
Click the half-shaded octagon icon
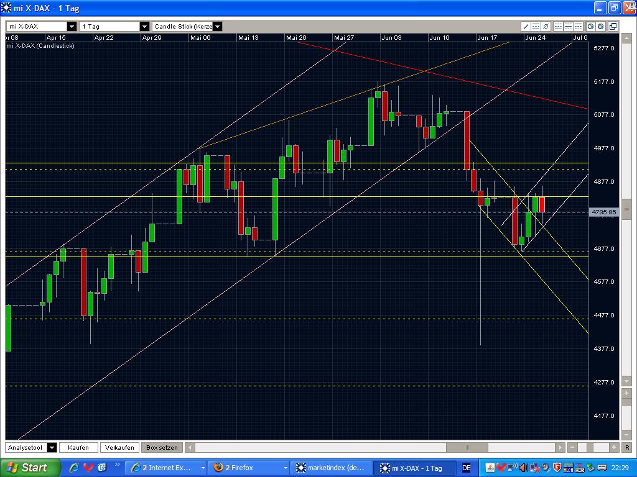coord(591,26)
